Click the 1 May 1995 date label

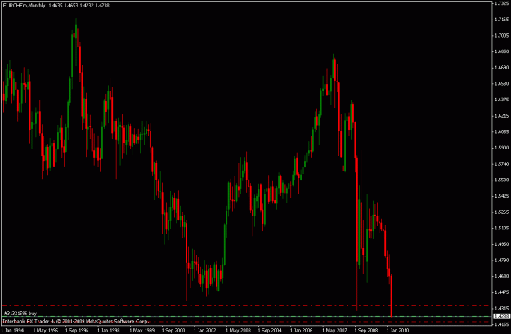(45, 331)
